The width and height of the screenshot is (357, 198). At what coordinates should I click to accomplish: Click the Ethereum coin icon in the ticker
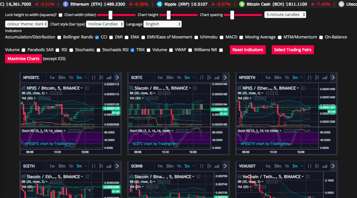pyautogui.click(x=66, y=4)
